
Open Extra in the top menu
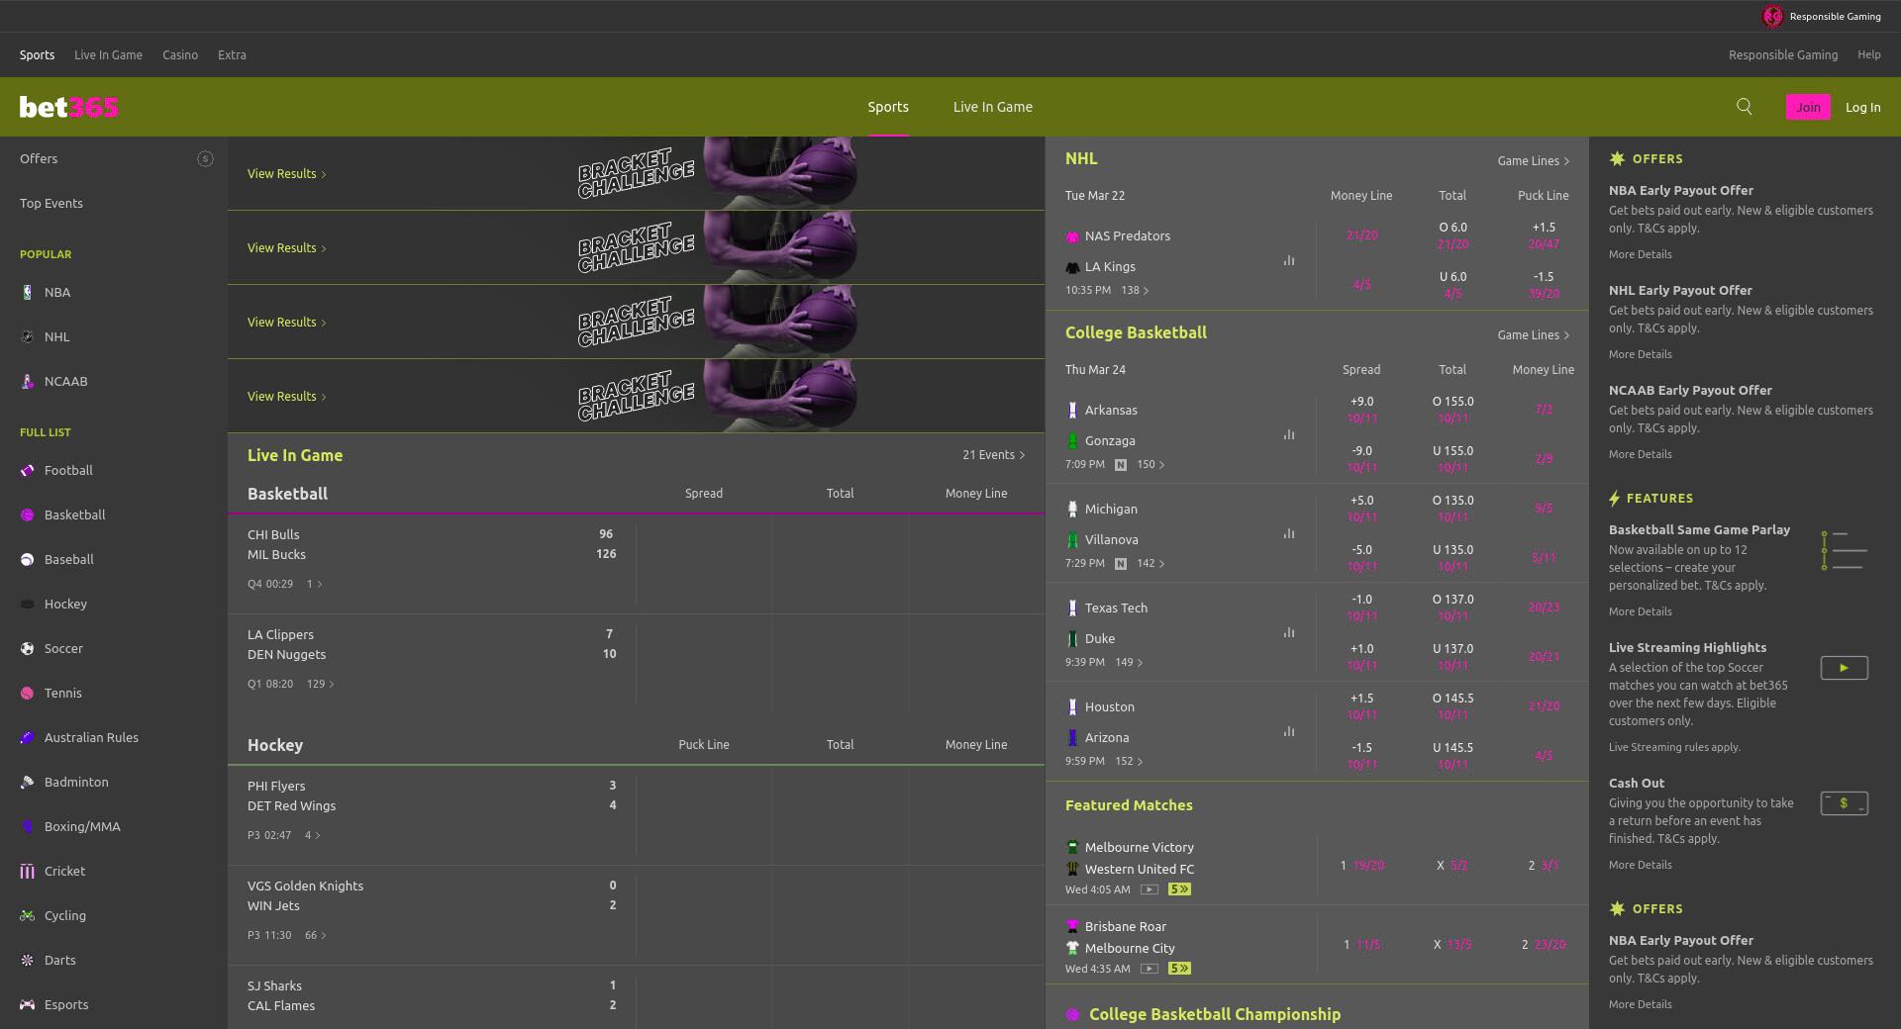[232, 55]
